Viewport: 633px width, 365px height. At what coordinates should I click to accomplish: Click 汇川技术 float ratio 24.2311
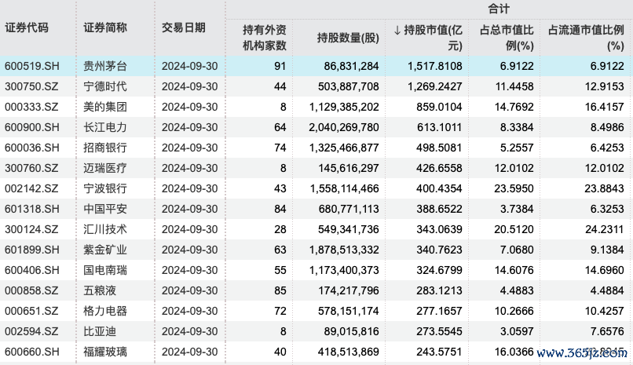coord(605,229)
